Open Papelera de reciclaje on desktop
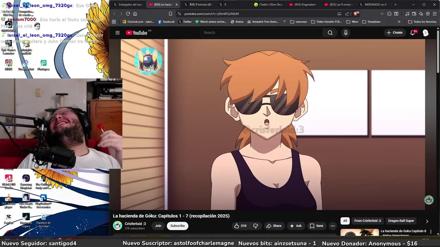The height and width of the screenshot is (247, 440). point(43,221)
